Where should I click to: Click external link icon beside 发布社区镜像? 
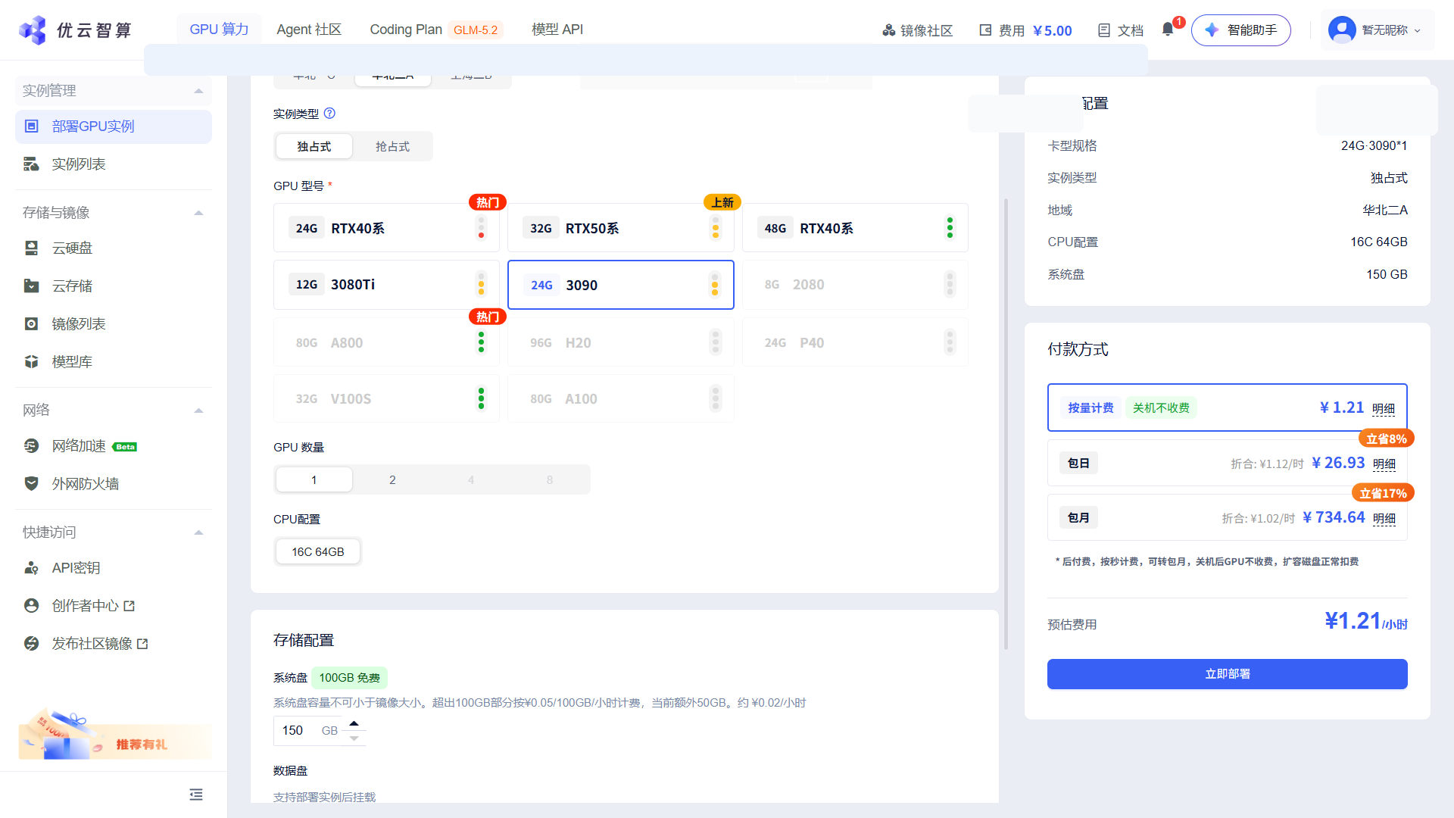pyautogui.click(x=143, y=644)
